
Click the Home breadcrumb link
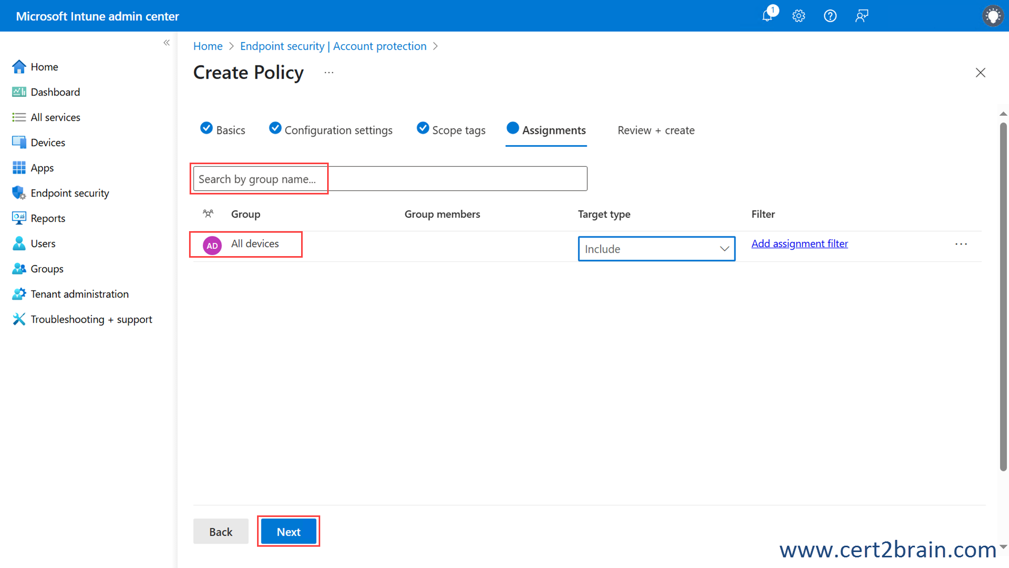coord(208,46)
